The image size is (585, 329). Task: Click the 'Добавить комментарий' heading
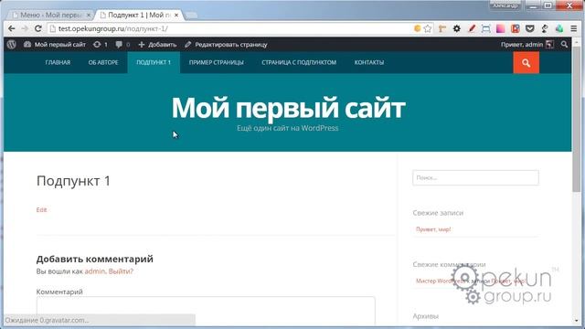click(95, 259)
